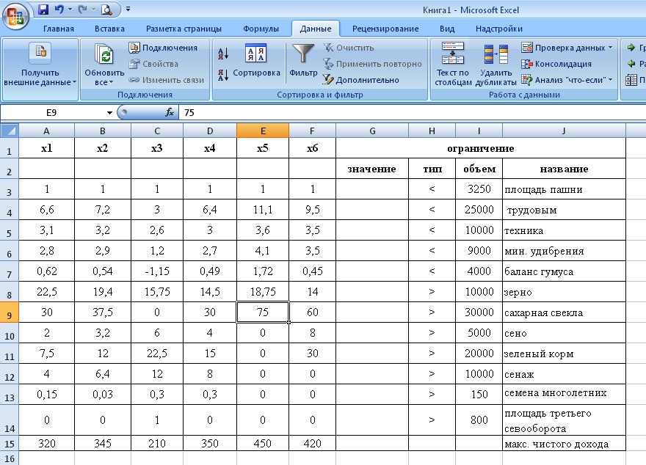Click Изменить связи
The width and height of the screenshot is (646, 465).
pos(167,80)
